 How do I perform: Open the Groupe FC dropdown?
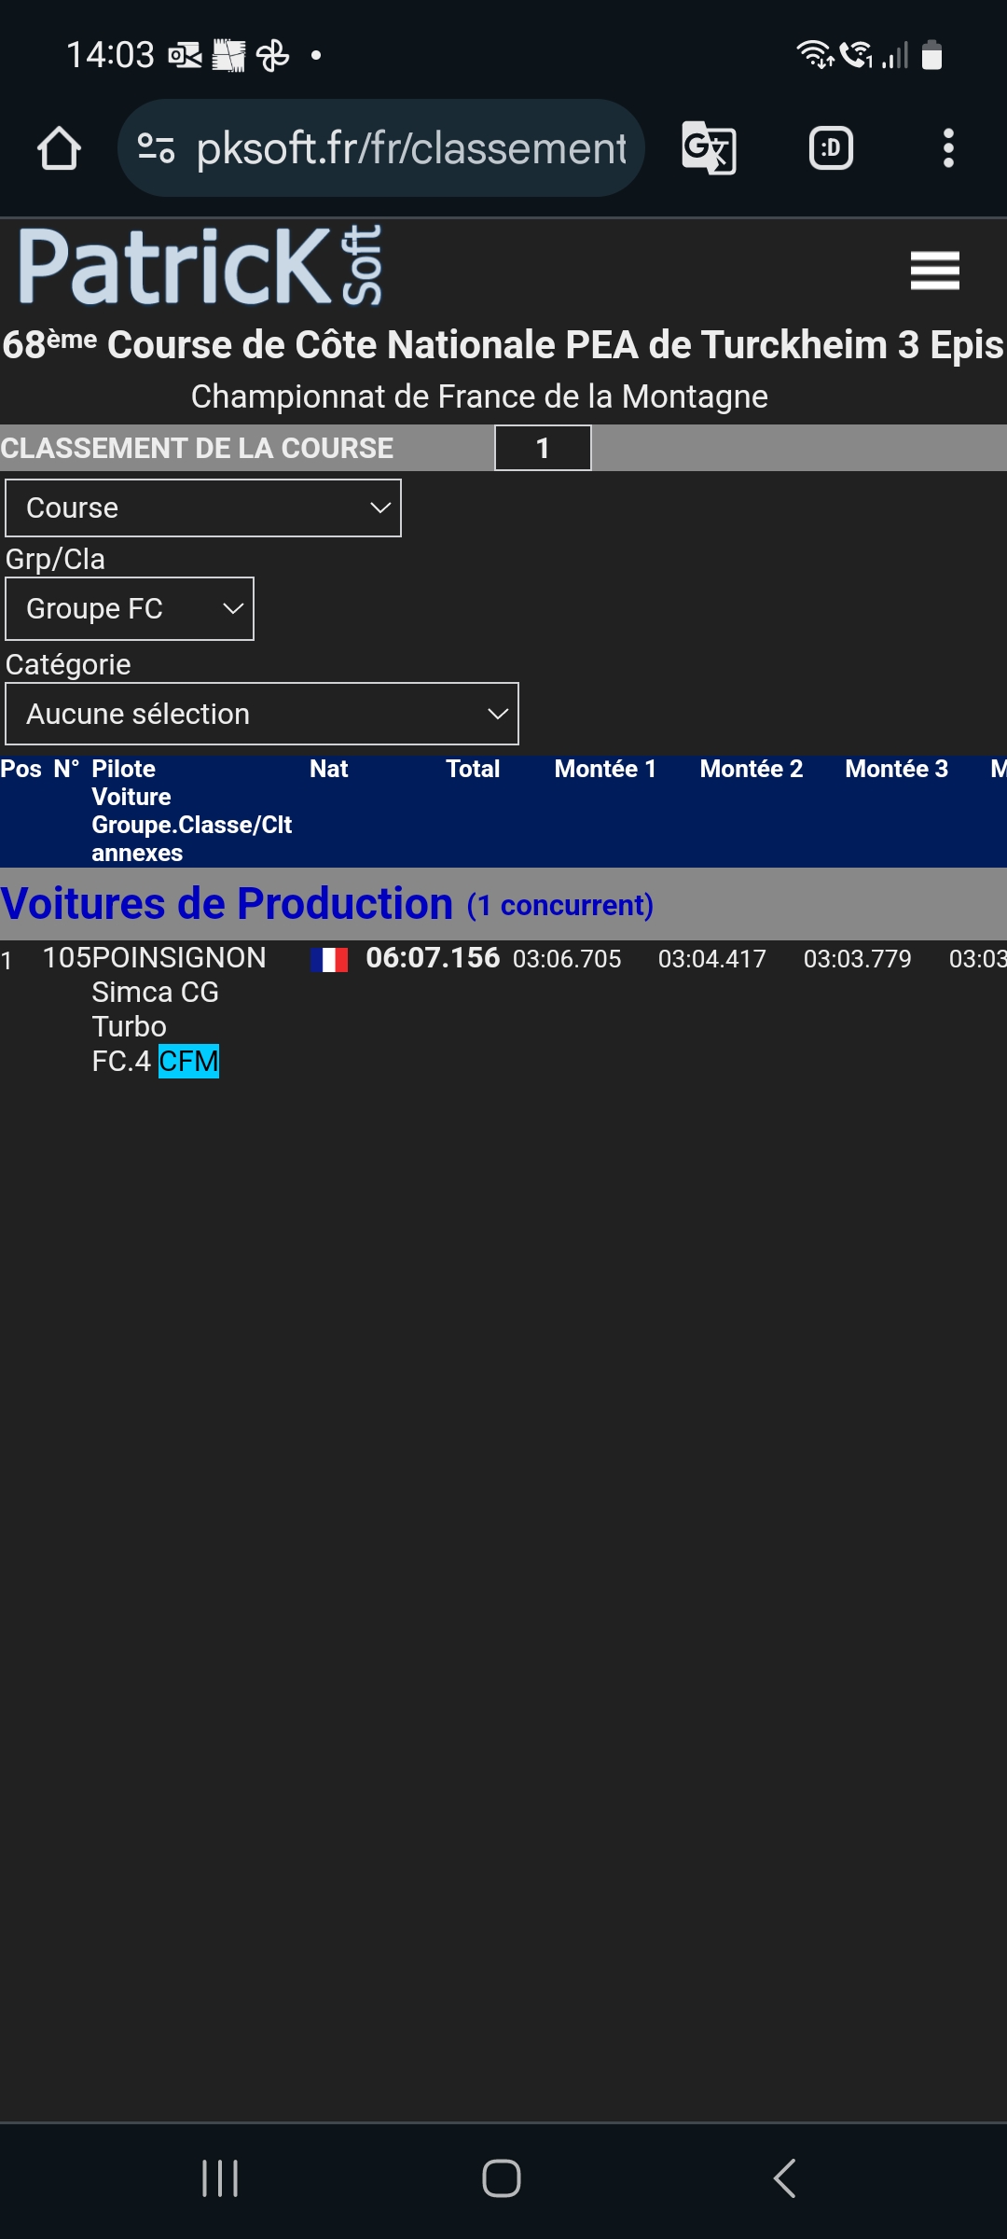click(x=130, y=609)
